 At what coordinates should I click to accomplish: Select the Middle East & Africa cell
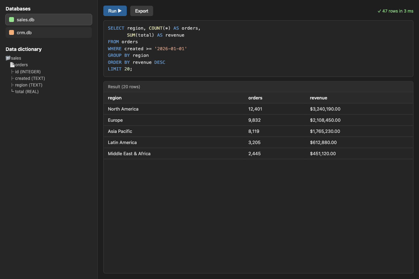(x=129, y=153)
